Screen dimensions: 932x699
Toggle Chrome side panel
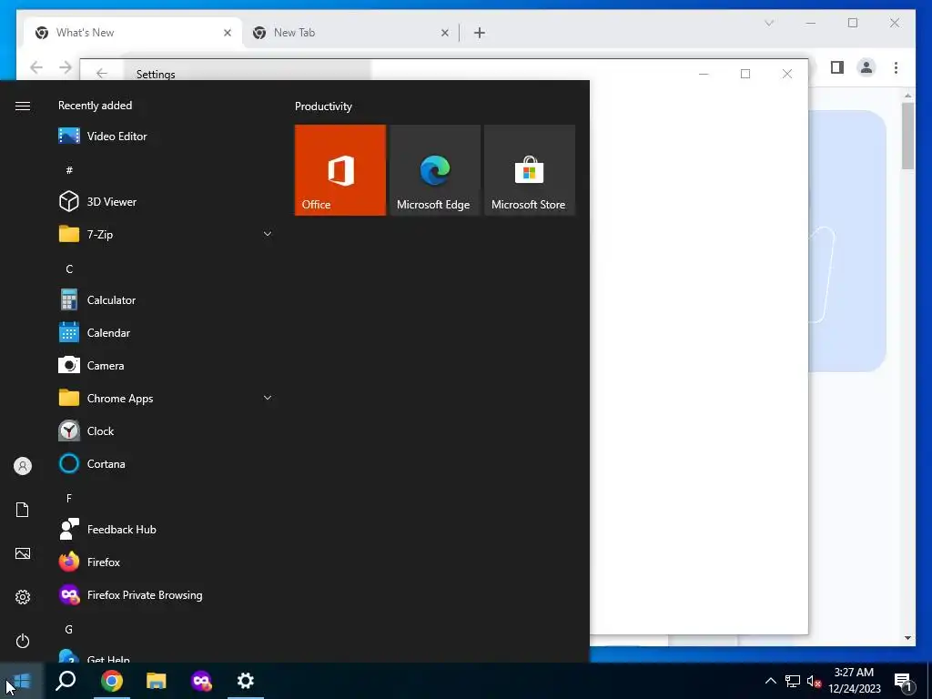pos(837,67)
